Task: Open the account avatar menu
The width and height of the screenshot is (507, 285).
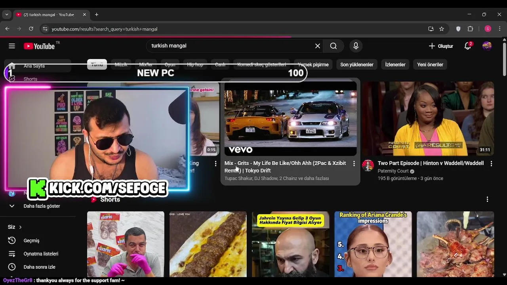Action: [x=487, y=46]
